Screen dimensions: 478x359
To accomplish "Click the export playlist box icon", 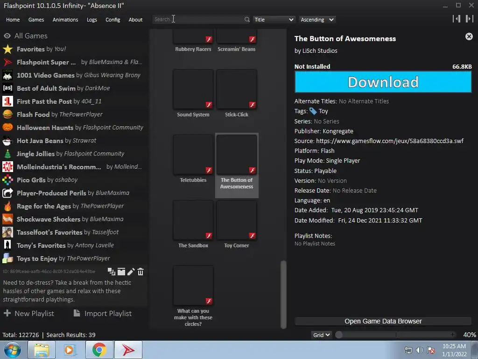I will tap(121, 272).
